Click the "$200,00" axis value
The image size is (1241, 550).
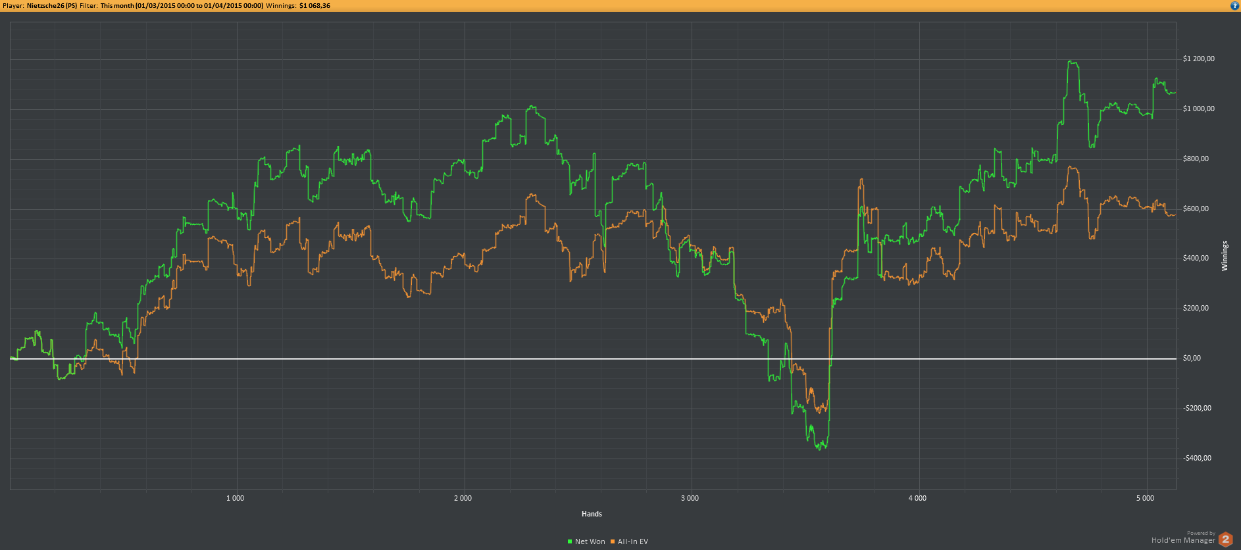(1196, 309)
